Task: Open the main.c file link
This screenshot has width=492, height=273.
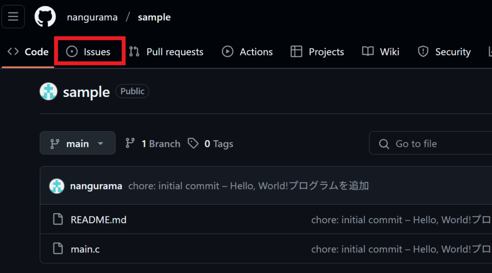Action: click(85, 249)
